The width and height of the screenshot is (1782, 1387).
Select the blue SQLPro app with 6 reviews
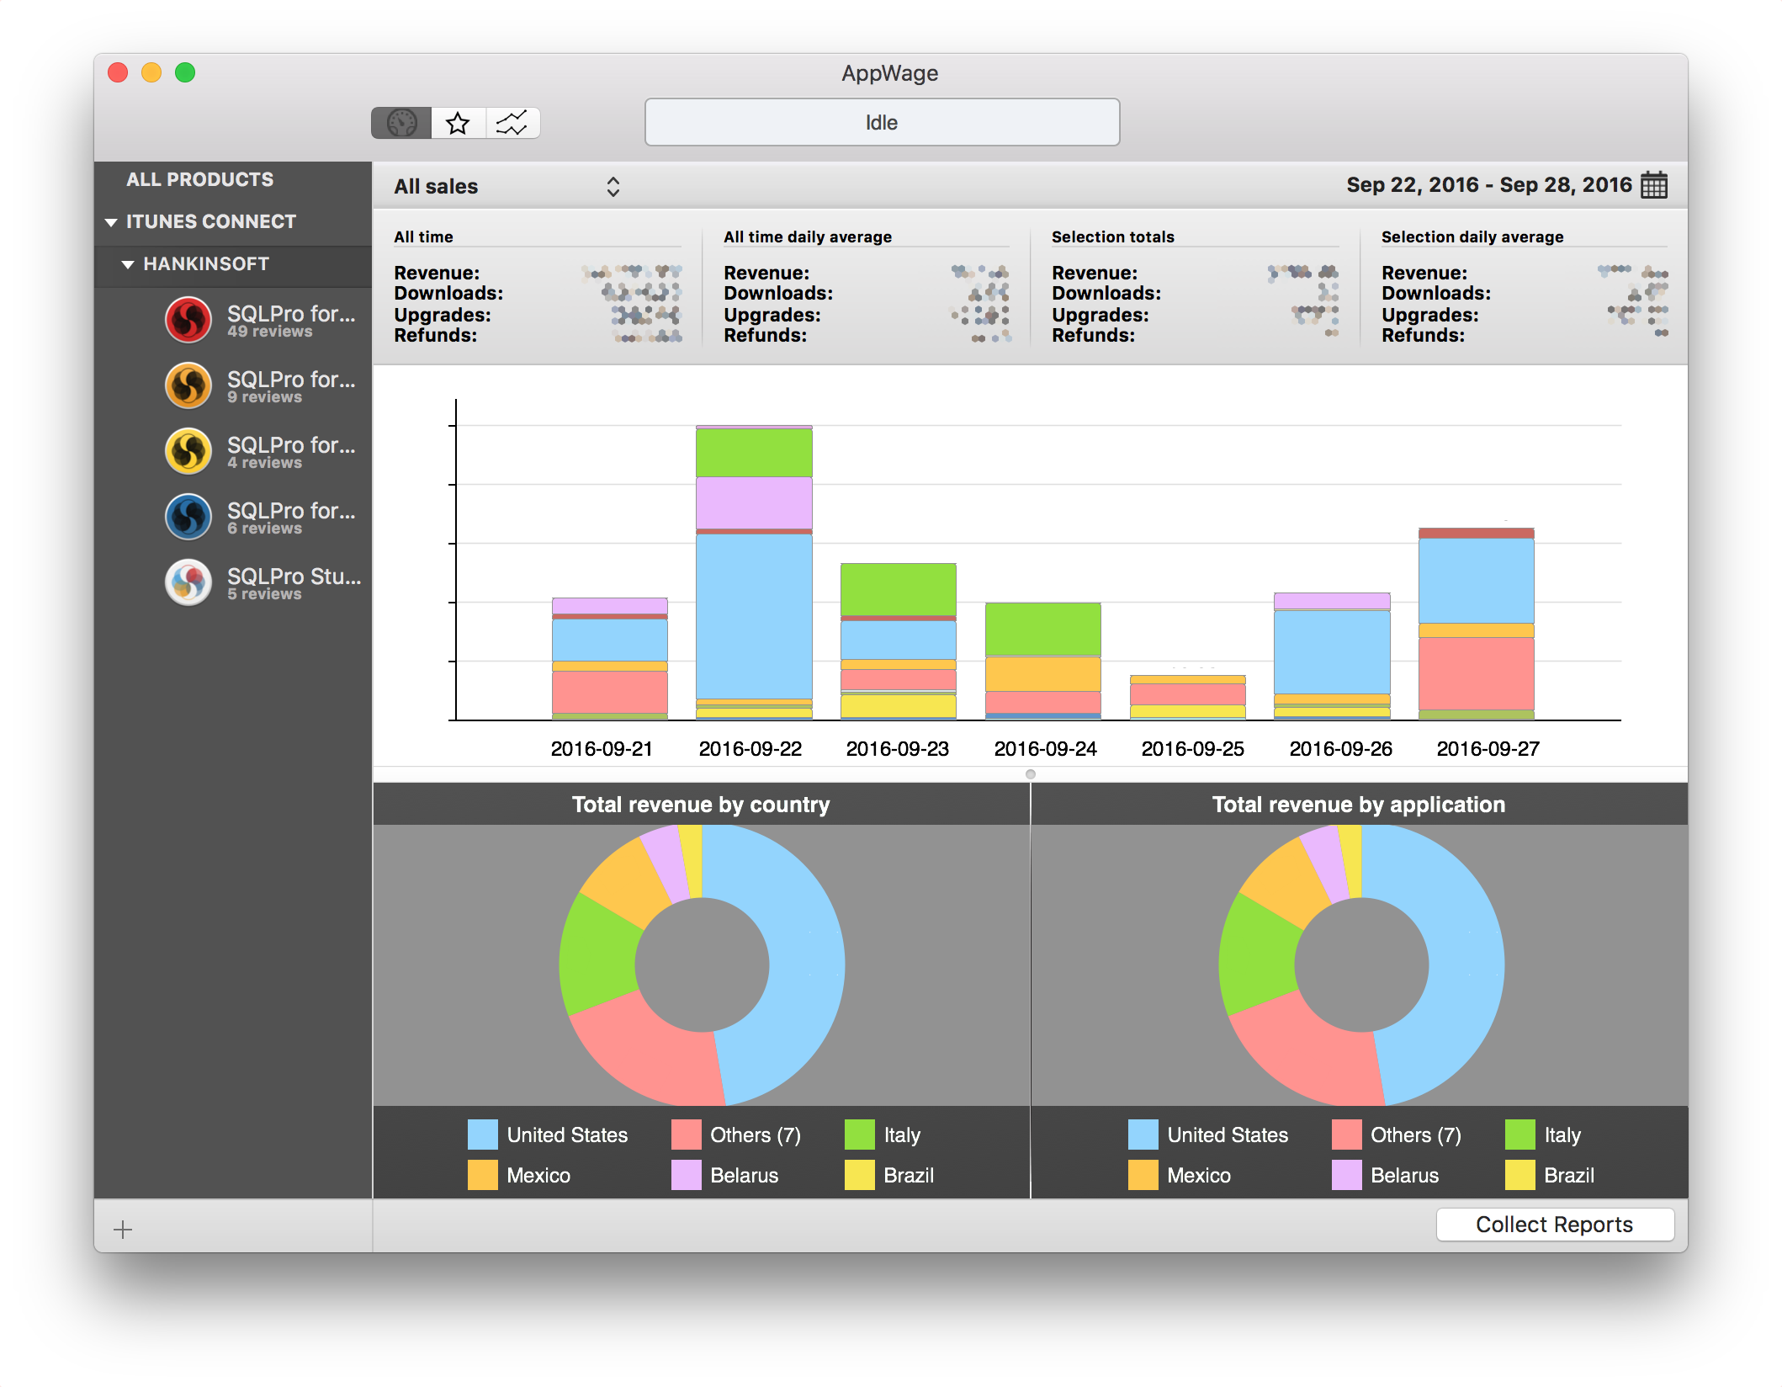(x=188, y=517)
